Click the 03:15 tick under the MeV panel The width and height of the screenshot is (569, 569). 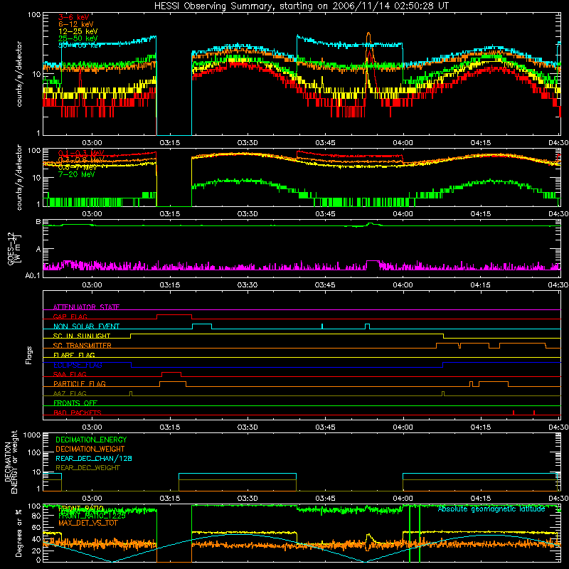click(169, 214)
